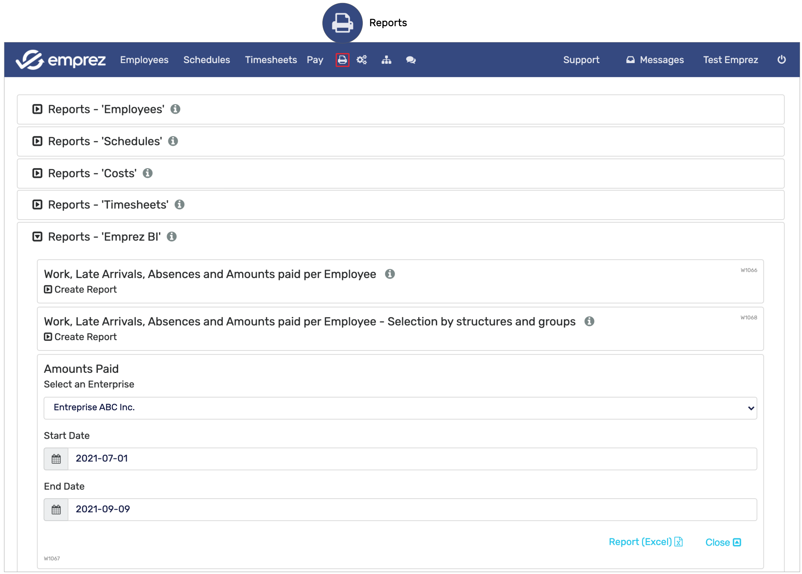The height and width of the screenshot is (574, 802).
Task: Open calendar icon for End Date
Action: coord(56,509)
